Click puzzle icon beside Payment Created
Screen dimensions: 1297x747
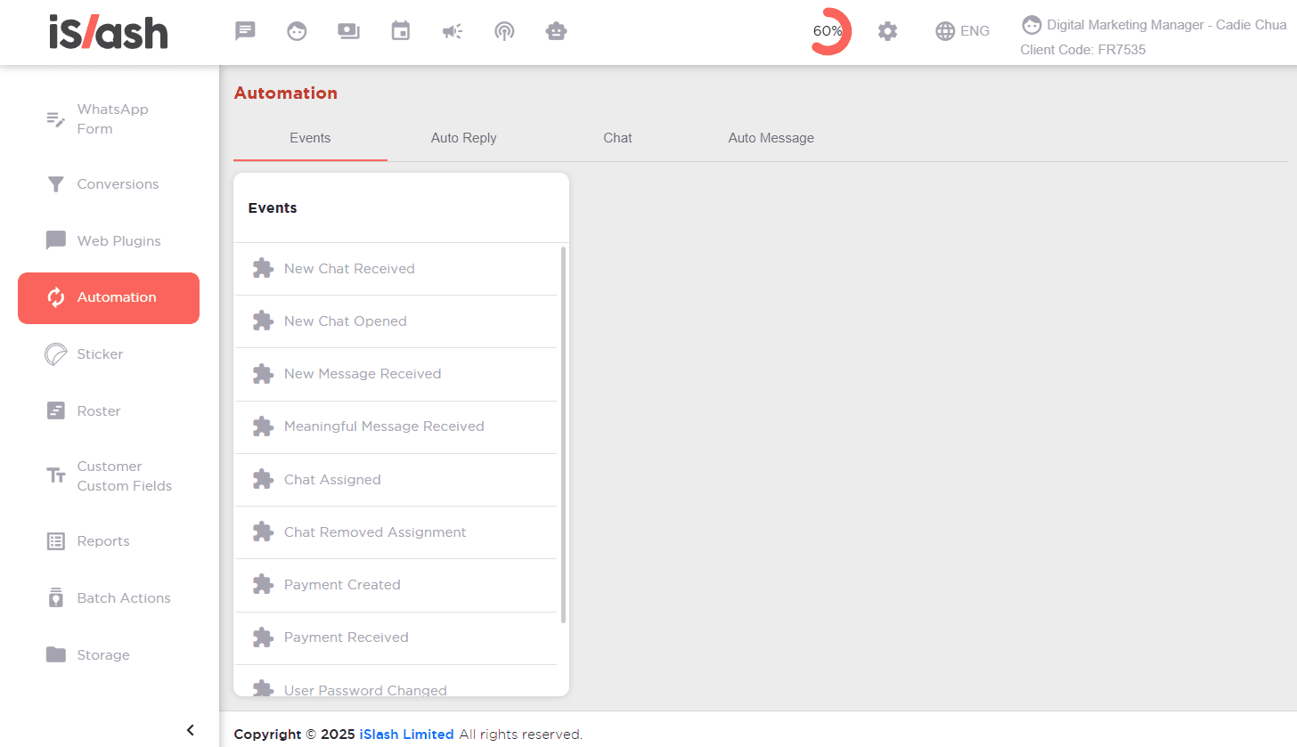(263, 585)
